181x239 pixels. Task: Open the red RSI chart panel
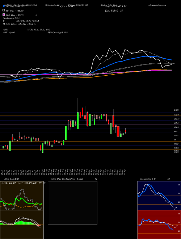159,225
